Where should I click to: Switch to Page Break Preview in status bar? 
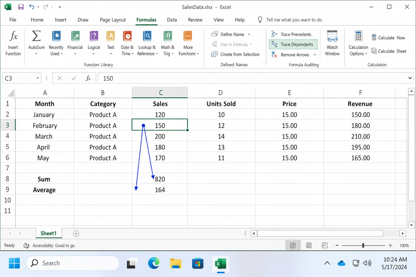coord(325,245)
